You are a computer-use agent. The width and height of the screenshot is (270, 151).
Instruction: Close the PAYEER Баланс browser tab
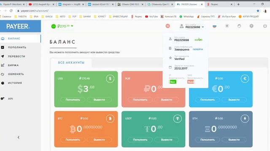pos(202,4)
